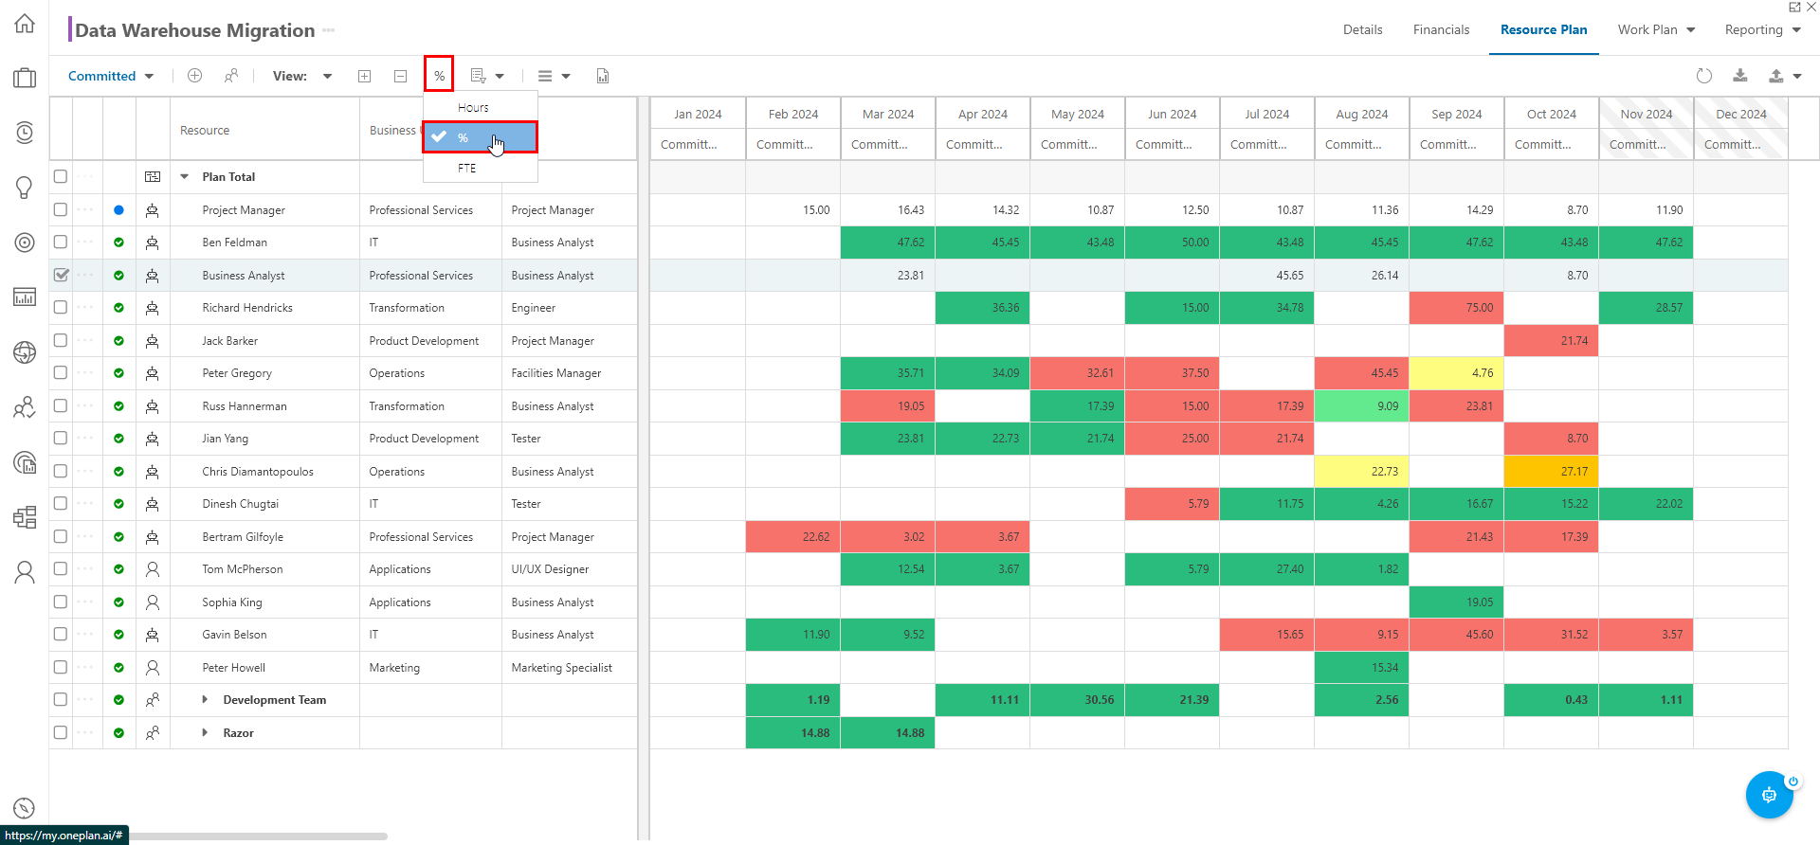Select the % option in menu
Viewport: 1820px width, 845px height.
point(481,137)
